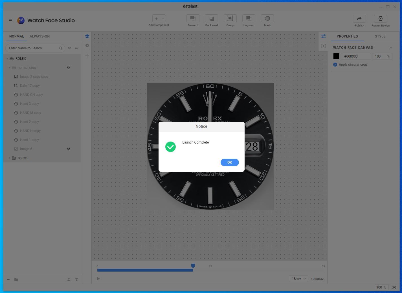The image size is (402, 293).
Task: Select the Date 17 copy layer
Action: 42,86
